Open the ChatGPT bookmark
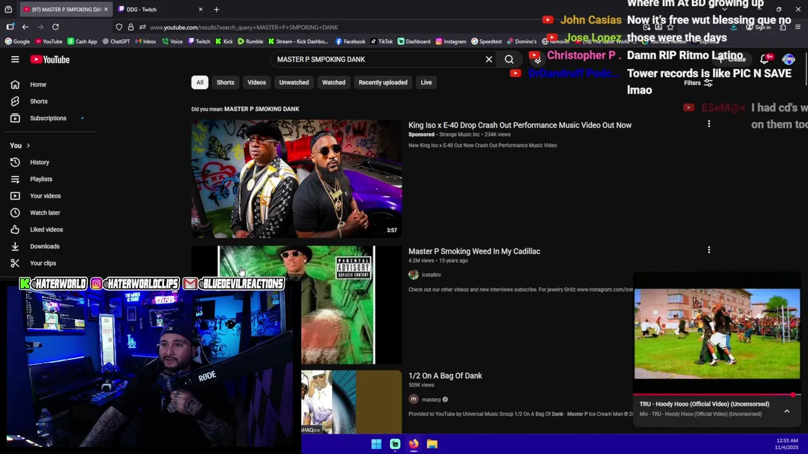This screenshot has height=454, width=808. point(116,42)
